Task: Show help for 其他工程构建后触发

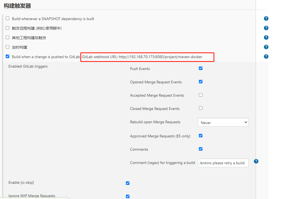Action: 266,37
